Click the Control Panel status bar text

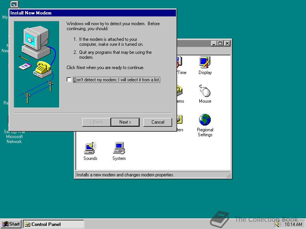[125, 175]
